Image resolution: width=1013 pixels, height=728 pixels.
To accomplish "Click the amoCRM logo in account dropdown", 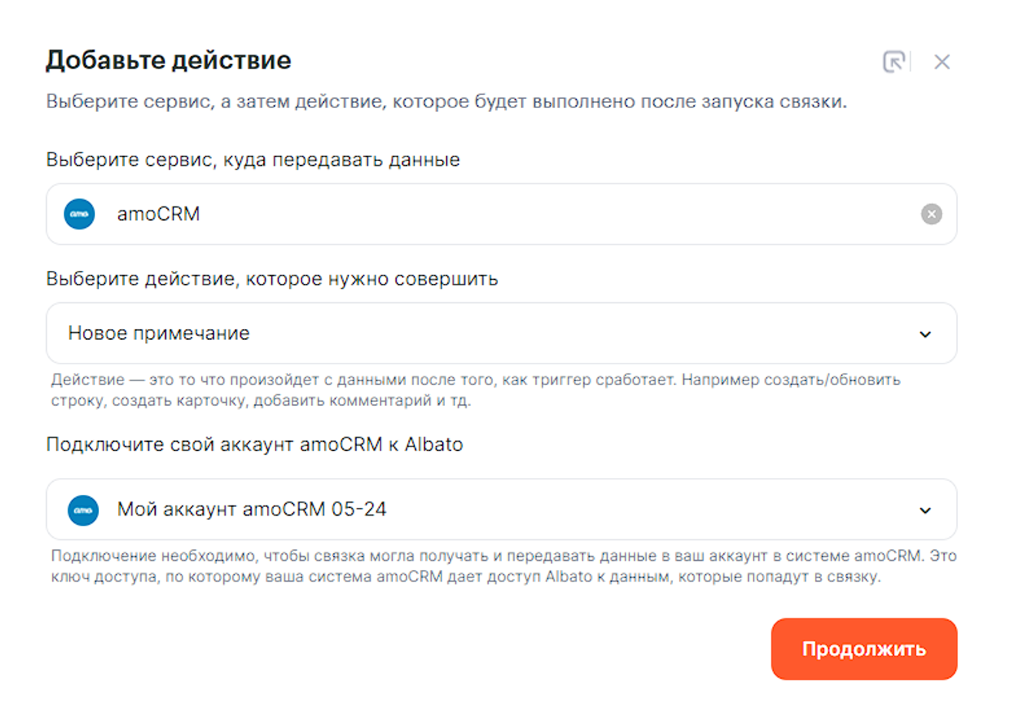I will (83, 510).
